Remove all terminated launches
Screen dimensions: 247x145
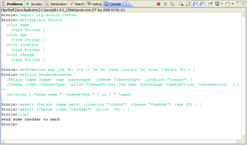(172, 4)
